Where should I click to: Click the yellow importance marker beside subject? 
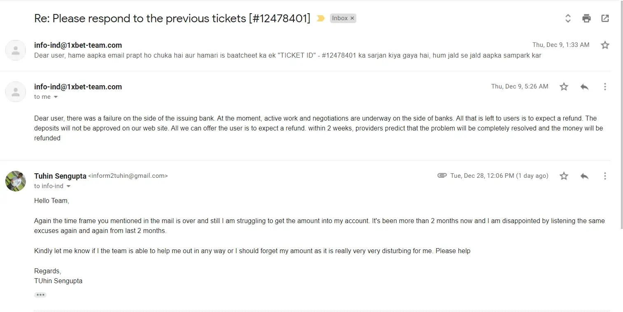pos(321,19)
